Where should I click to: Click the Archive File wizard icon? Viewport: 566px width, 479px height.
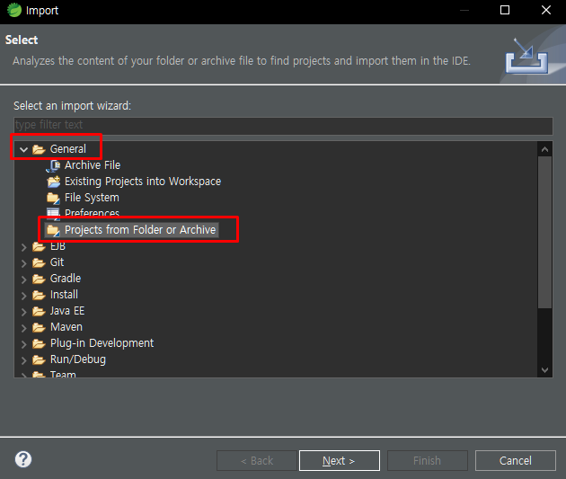click(x=53, y=165)
